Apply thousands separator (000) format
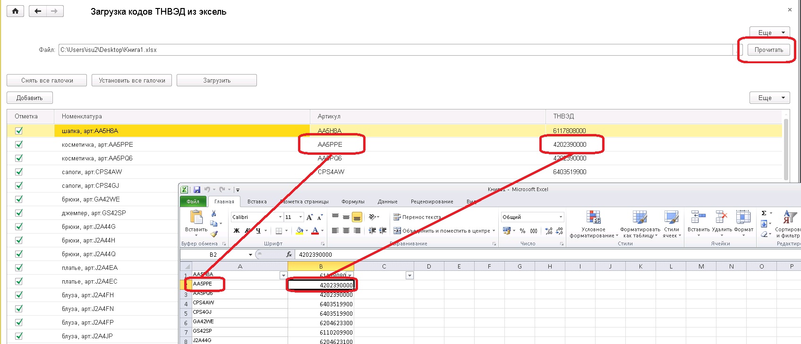 pyautogui.click(x=534, y=231)
